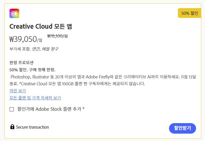Click the Creative Cloud rainbow logo icon
Screen dimensions: 205x141
coord(14,13)
